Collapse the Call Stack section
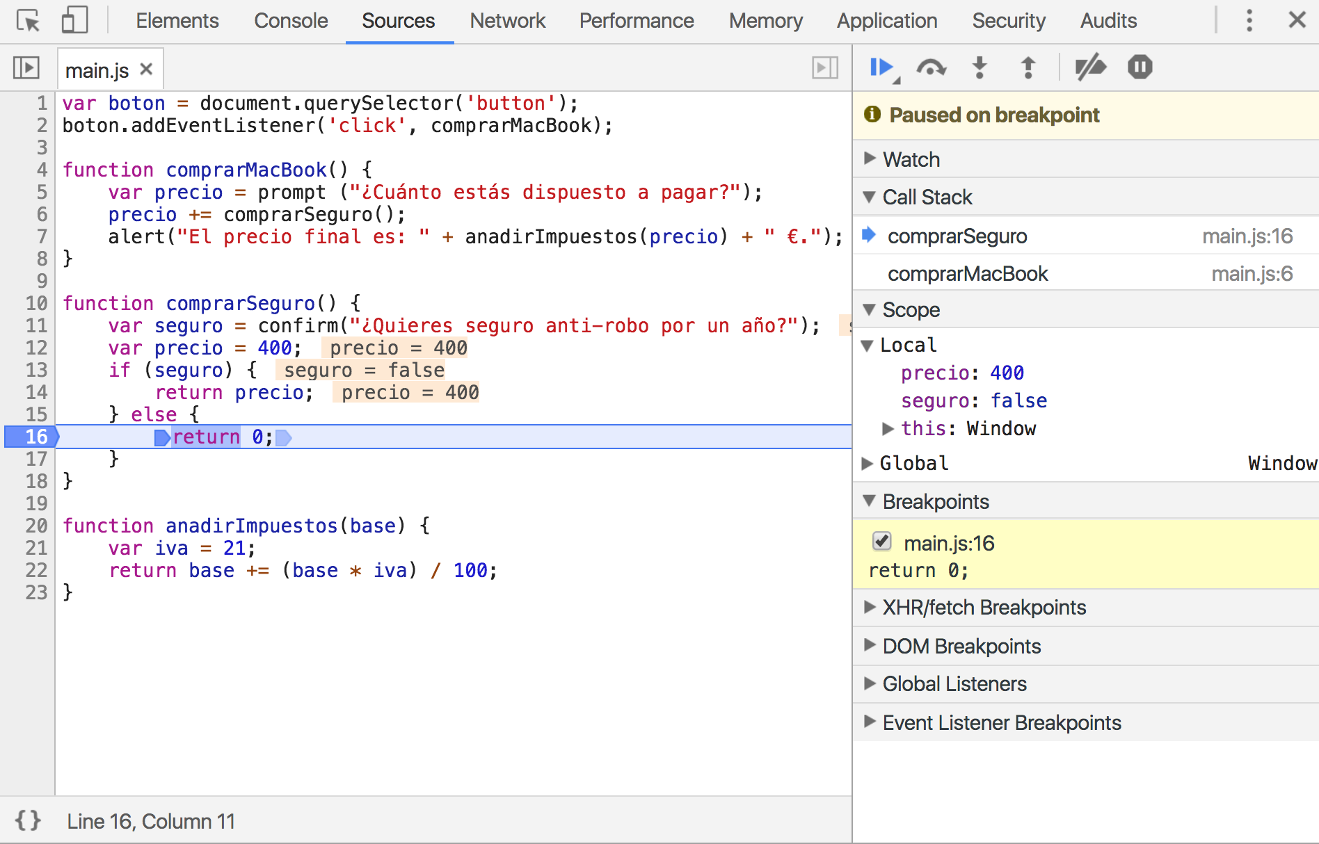The image size is (1319, 844). pos(1085,197)
